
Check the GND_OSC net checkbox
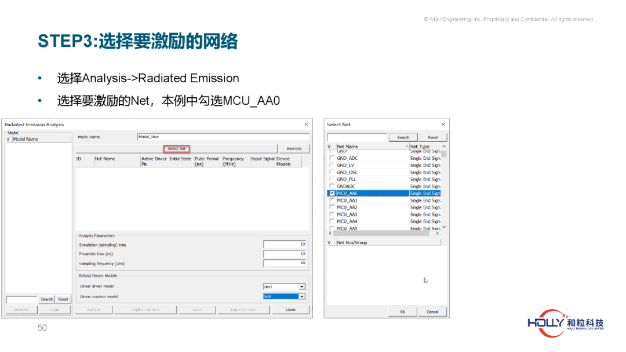point(332,172)
